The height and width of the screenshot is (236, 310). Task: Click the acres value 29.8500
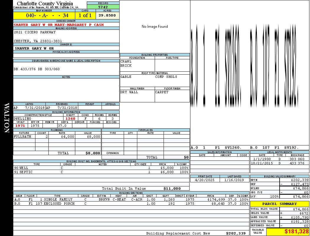pyautogui.click(x=107, y=15)
